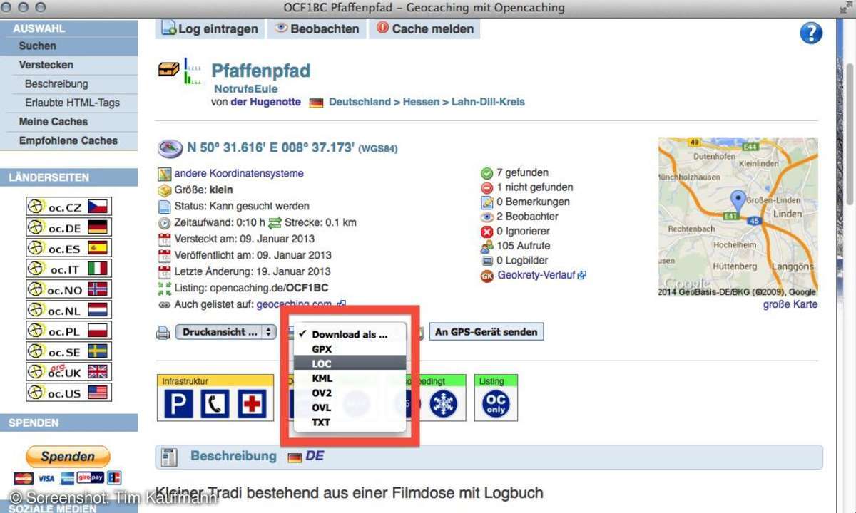The width and height of the screenshot is (856, 513).
Task: Pick KML format from the dropdown
Action: tap(322, 378)
